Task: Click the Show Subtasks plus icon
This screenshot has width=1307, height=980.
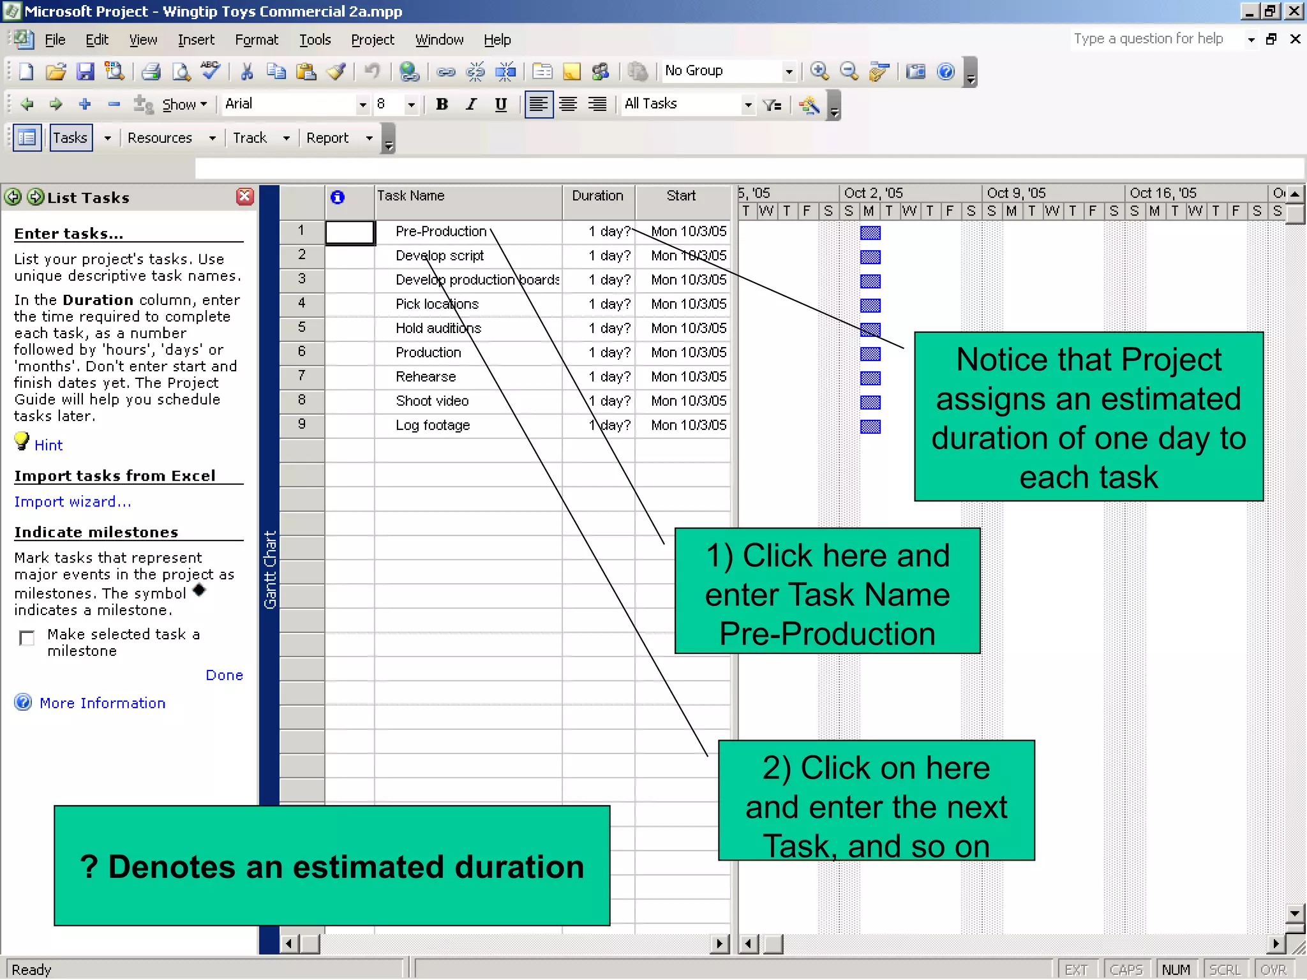Action: 85,104
